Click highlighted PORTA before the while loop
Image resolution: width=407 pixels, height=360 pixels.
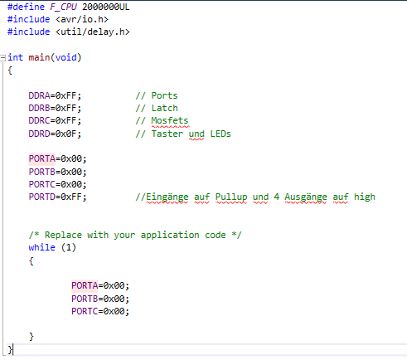tap(42, 158)
